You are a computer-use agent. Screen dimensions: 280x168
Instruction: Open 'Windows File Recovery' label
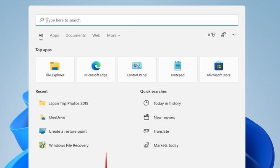(x=69, y=145)
